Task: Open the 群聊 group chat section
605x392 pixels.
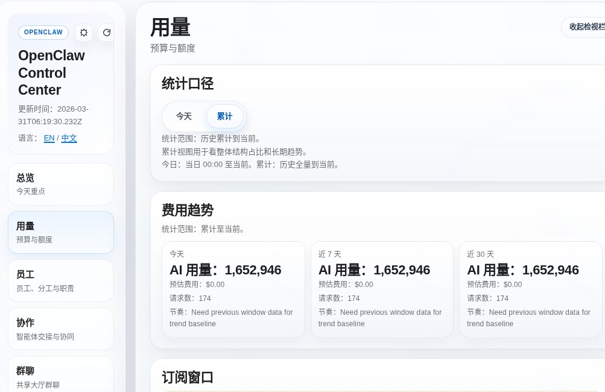Action: (x=61, y=375)
